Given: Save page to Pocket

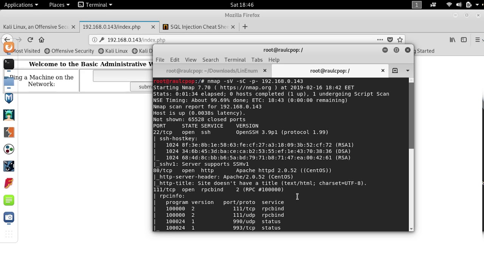Looking at the screenshot, I should click(390, 40).
